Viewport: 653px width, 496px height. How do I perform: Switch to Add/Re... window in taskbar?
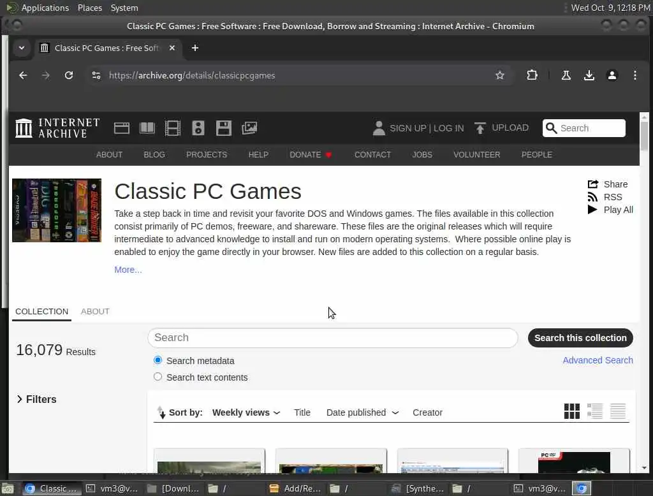(295, 488)
